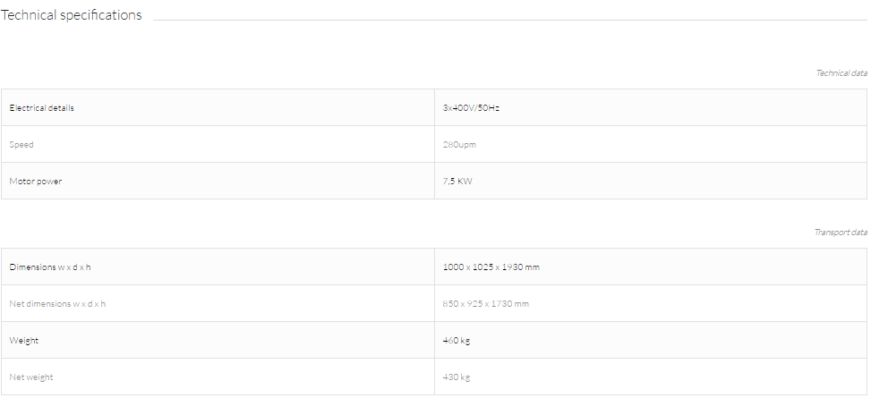Click the 430 kg net weight value
871x398 pixels.
[x=456, y=377]
